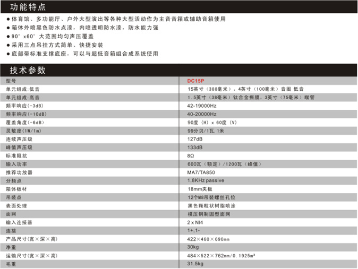The image size is (358, 269).
Task: Select the 覆盖角度(-6dB) row label
Action: pos(25,123)
